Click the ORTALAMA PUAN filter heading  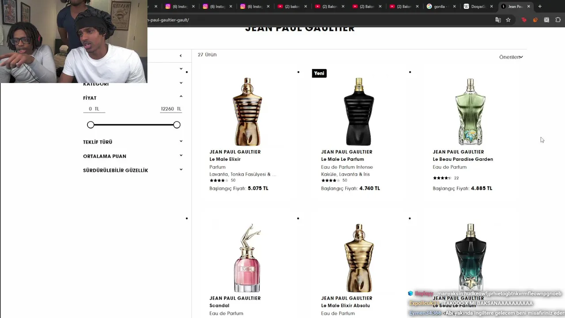click(105, 156)
